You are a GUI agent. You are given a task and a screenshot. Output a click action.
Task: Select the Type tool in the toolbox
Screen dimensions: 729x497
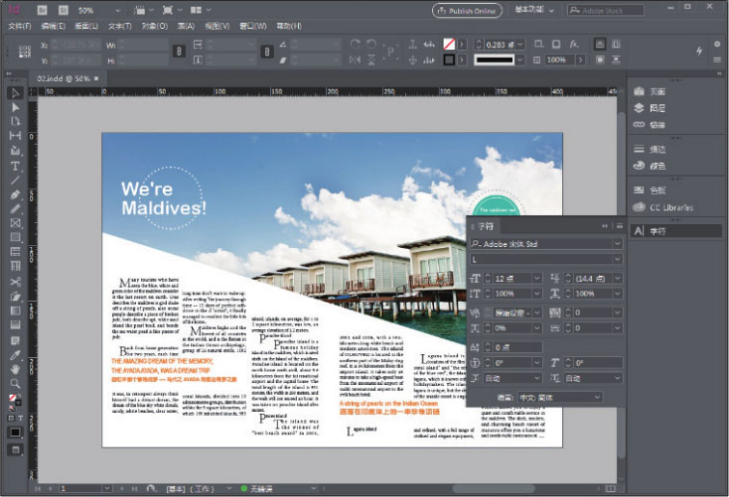[16, 165]
